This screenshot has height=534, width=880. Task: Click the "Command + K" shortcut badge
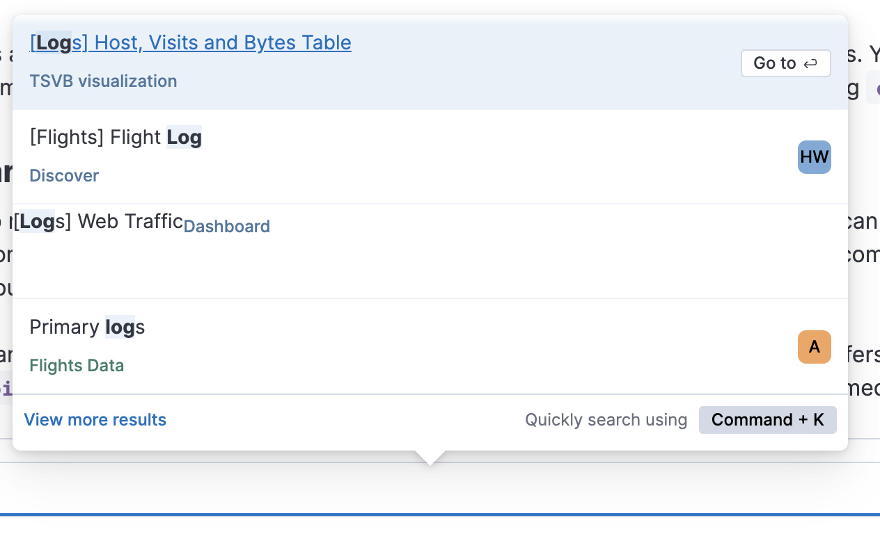pos(767,420)
